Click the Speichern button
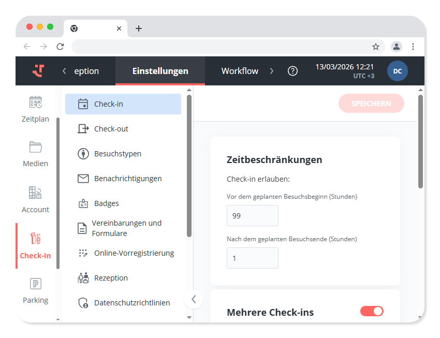 point(371,104)
